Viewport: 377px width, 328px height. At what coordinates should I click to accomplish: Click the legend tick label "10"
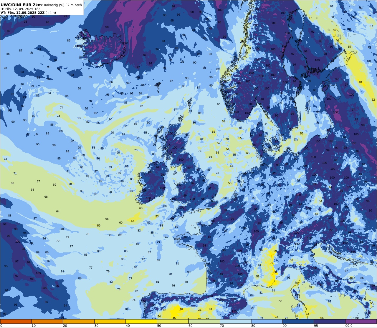(34, 326)
